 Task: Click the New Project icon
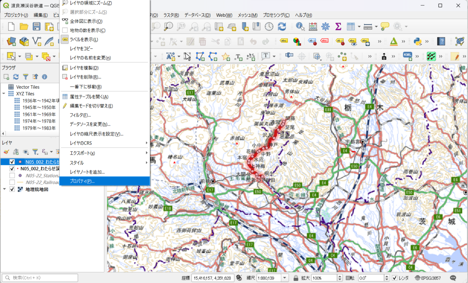(11, 26)
